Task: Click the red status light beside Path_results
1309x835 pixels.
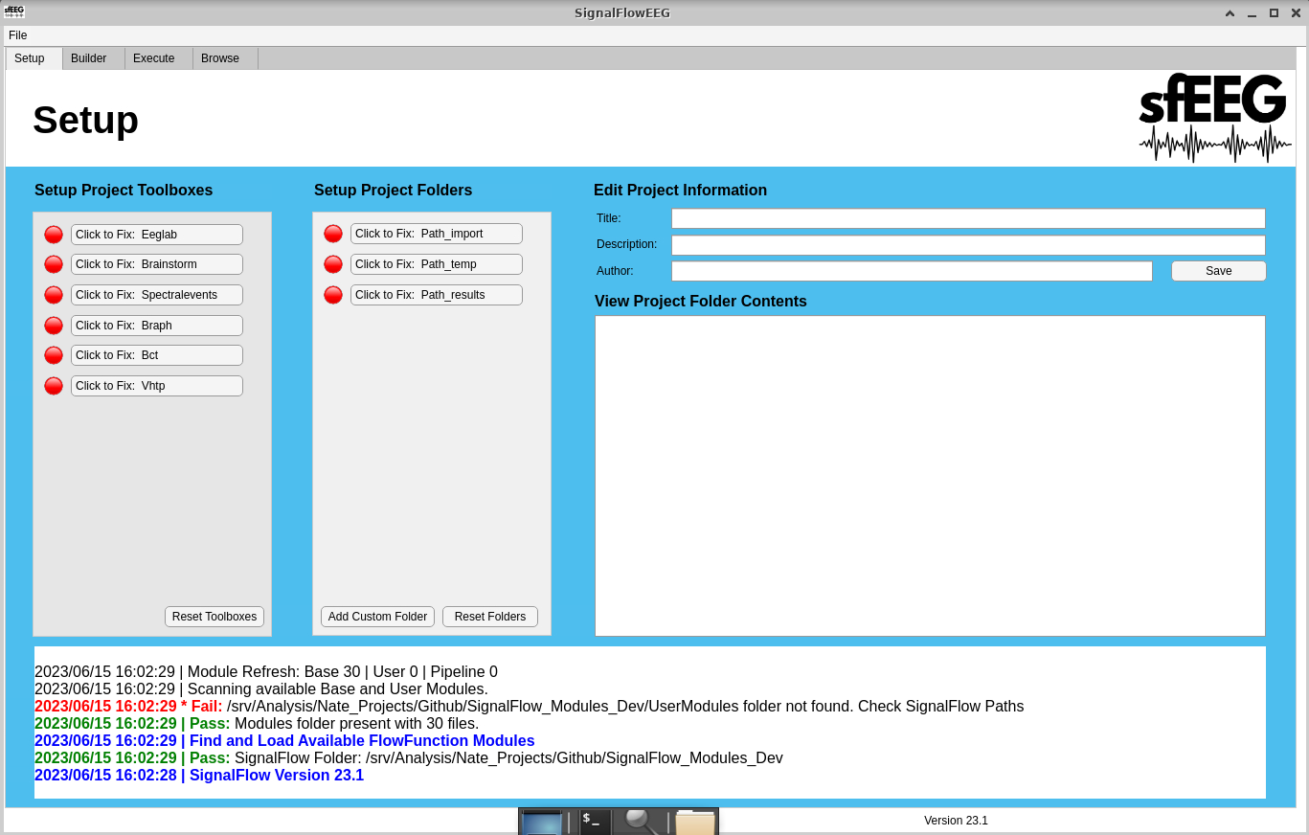Action: pos(333,295)
